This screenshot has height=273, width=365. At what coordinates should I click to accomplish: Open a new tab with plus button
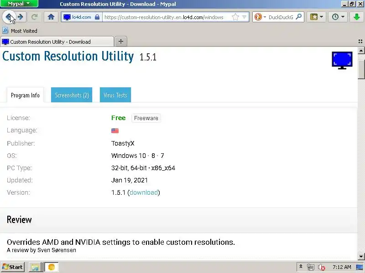[120, 41]
